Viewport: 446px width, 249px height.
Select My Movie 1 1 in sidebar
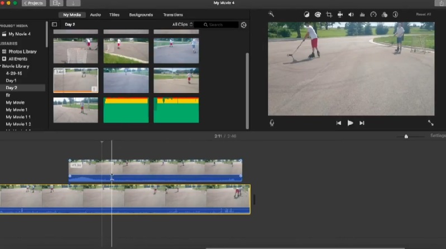click(18, 117)
